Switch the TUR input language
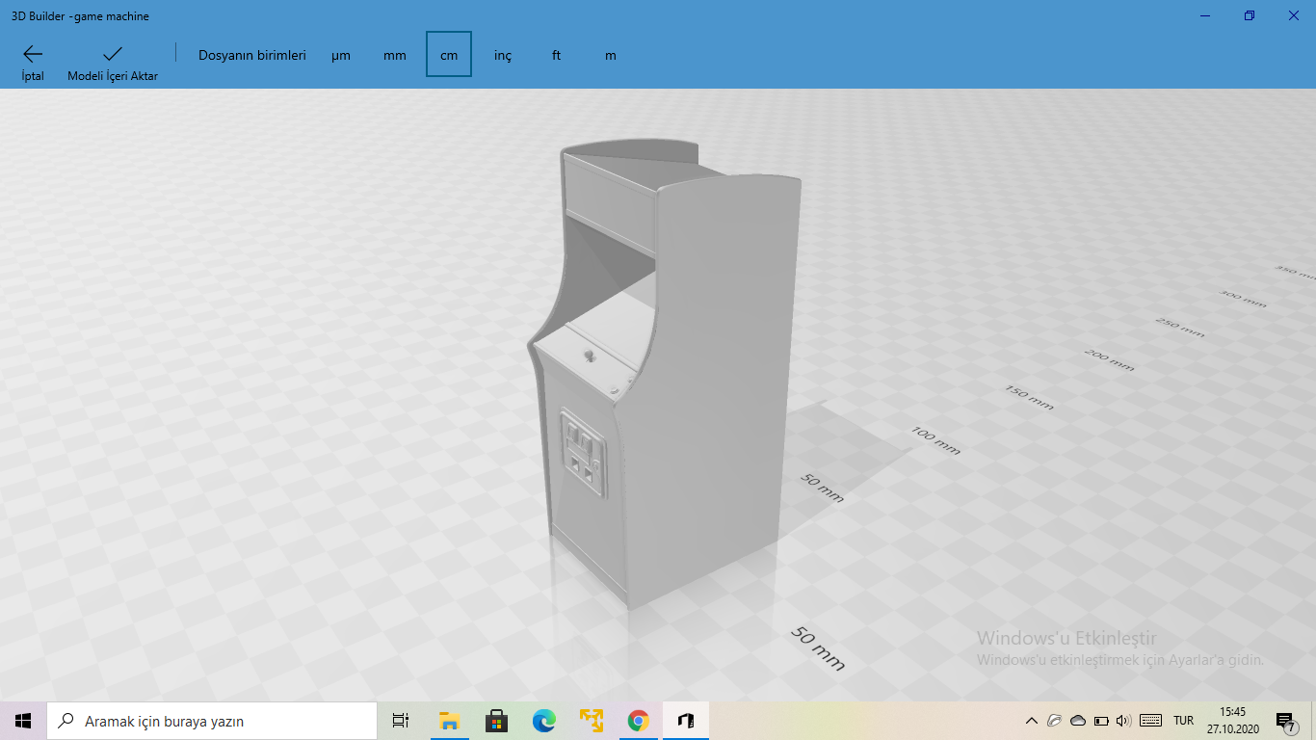The image size is (1316, 740). [1184, 721]
